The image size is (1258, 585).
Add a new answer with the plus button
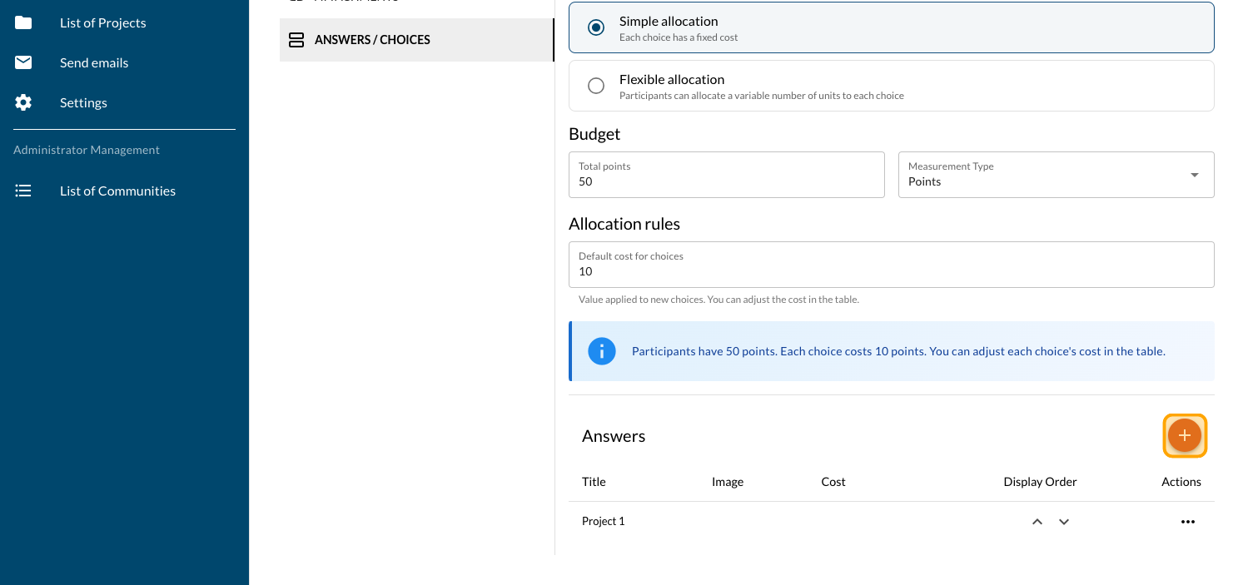coord(1184,435)
